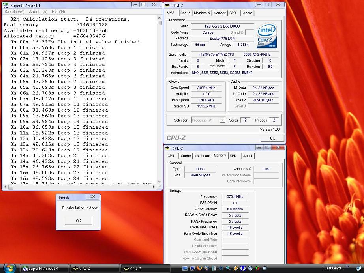364x273 pixels.
Task: Switch to Memory tab in upper CPU-Z window
Action: [220, 13]
